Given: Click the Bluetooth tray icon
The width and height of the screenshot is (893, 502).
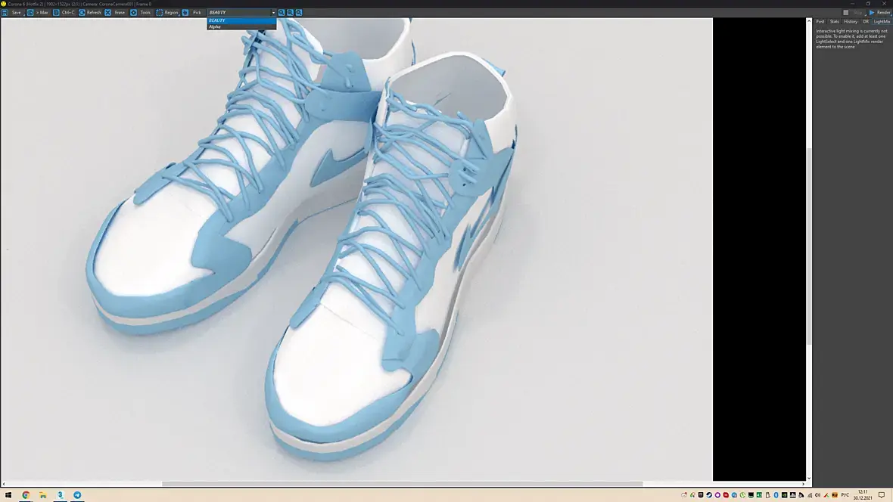Looking at the screenshot, I should (776, 495).
